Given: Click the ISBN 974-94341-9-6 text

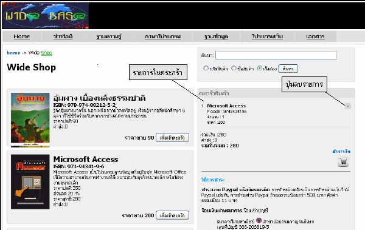Looking at the screenshot, I should [78, 166].
